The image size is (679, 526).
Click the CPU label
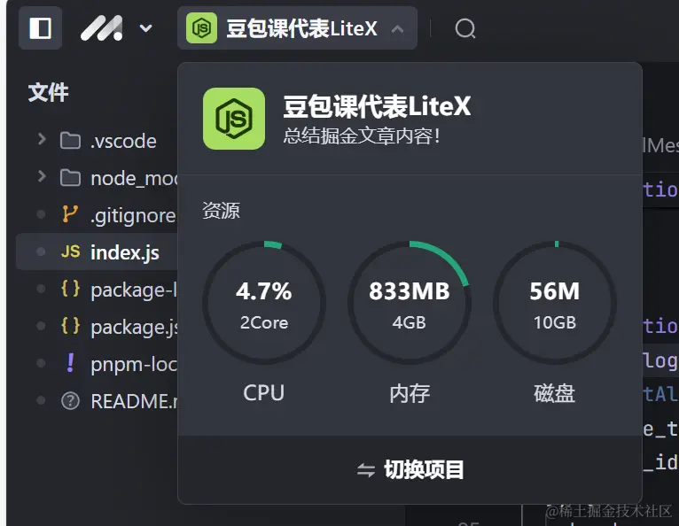(264, 393)
